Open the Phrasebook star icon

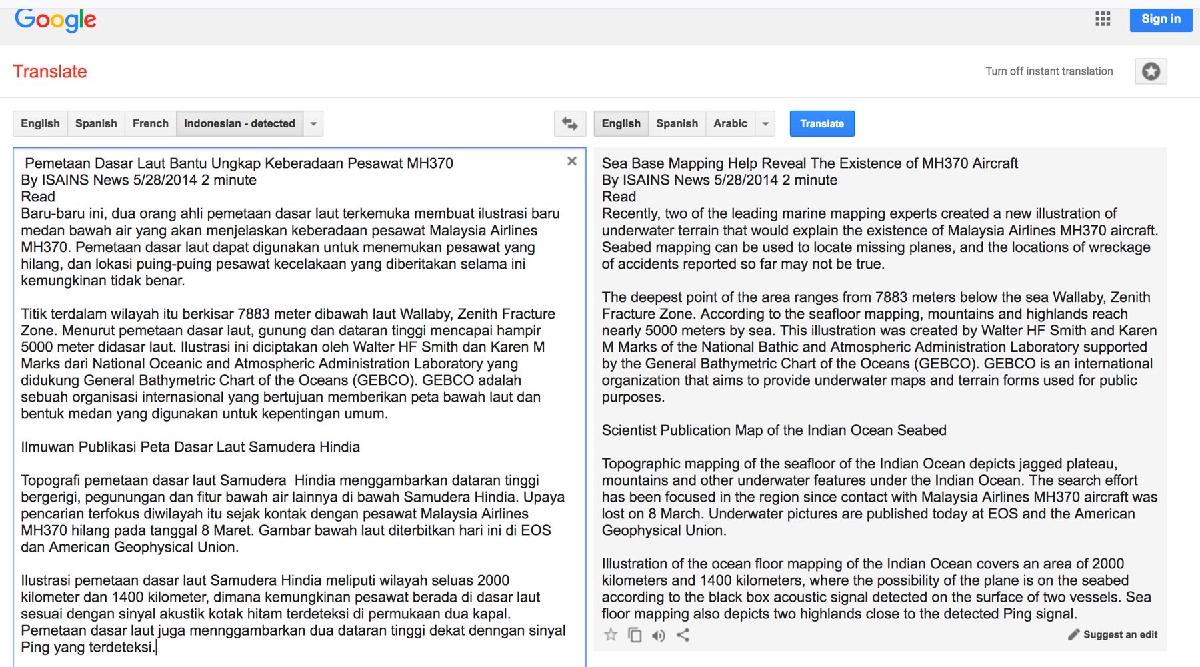[1151, 71]
